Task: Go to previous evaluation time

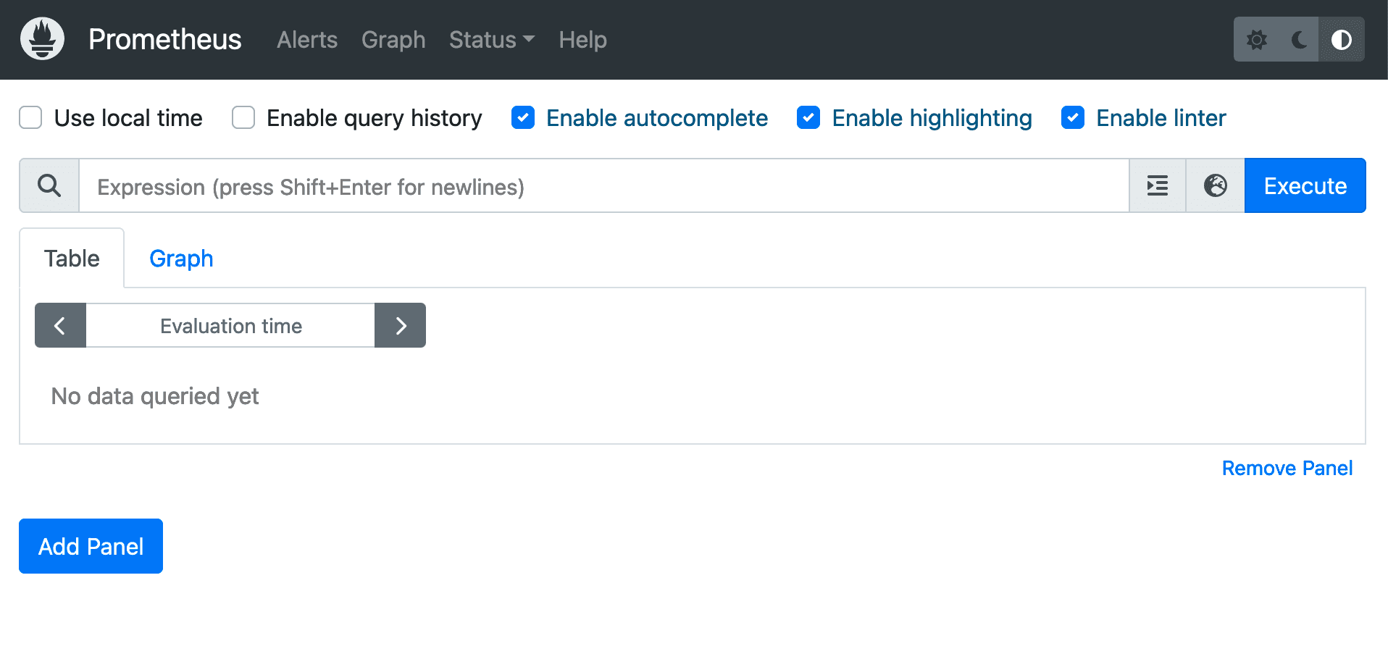Action: click(60, 326)
